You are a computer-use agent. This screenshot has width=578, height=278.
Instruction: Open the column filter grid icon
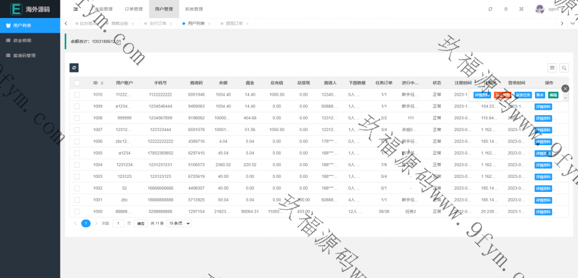click(552, 68)
